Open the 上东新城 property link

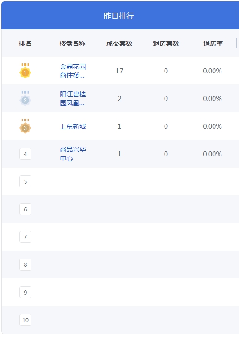pyautogui.click(x=73, y=126)
